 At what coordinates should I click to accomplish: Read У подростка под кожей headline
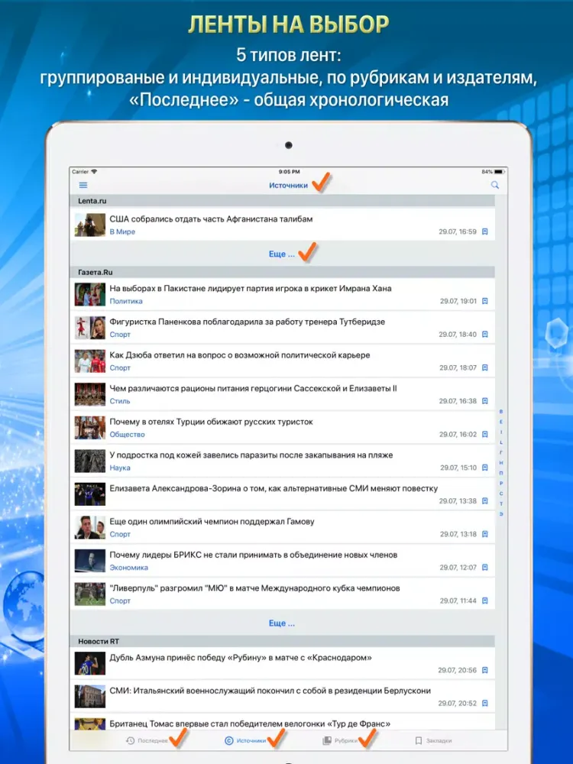(x=251, y=455)
